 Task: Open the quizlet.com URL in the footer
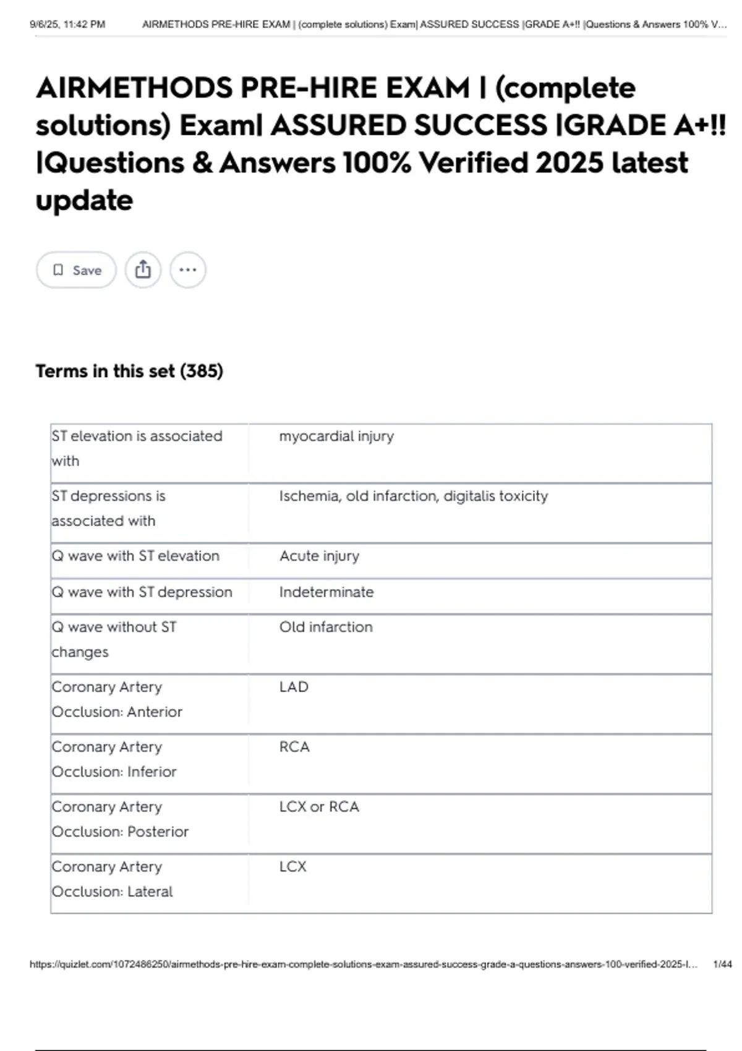pyautogui.click(x=363, y=964)
